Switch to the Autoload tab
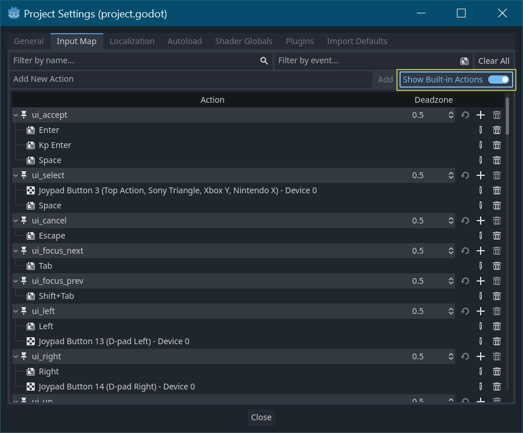Screen dimensions: 523x433 [x=184, y=41]
